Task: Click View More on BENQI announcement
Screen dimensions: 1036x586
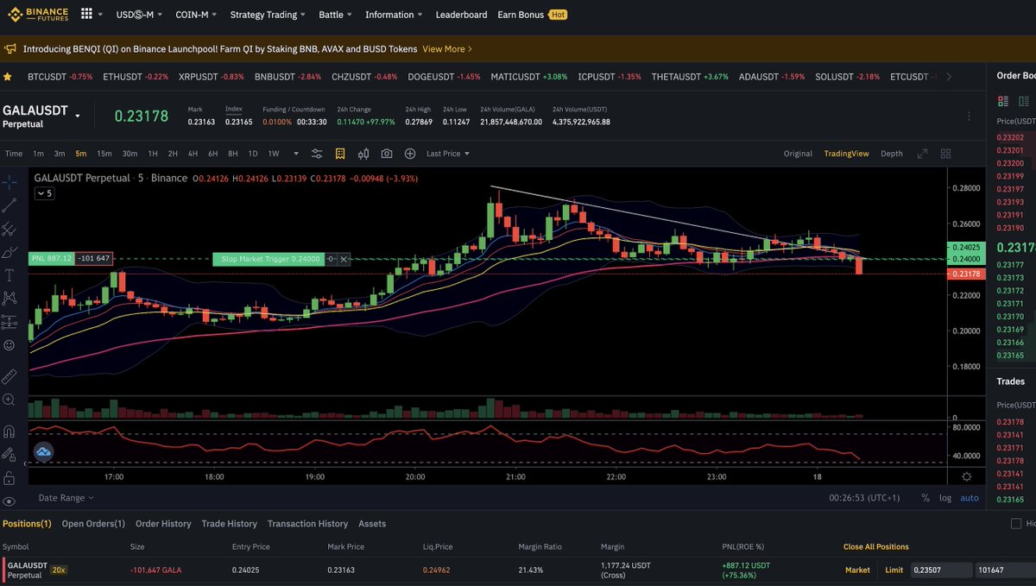Action: (x=447, y=49)
